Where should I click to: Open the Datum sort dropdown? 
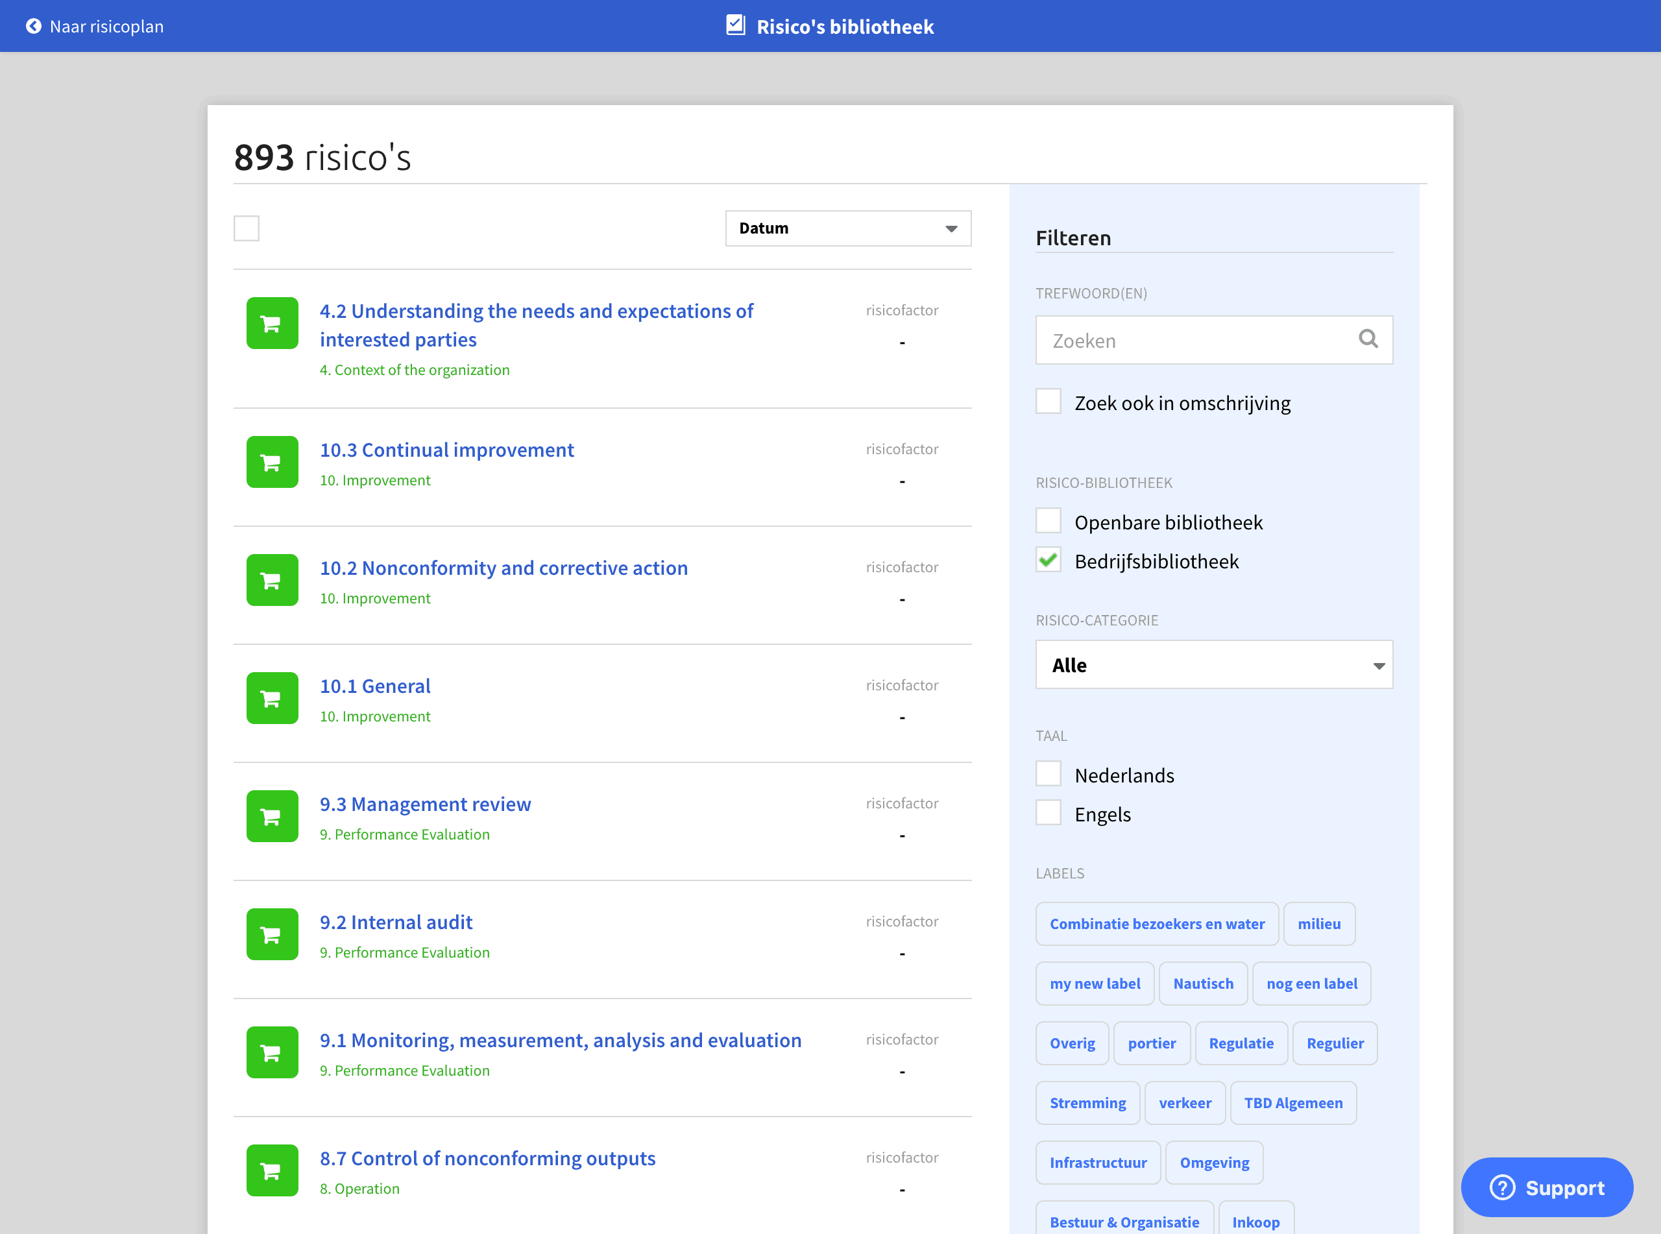tap(847, 228)
